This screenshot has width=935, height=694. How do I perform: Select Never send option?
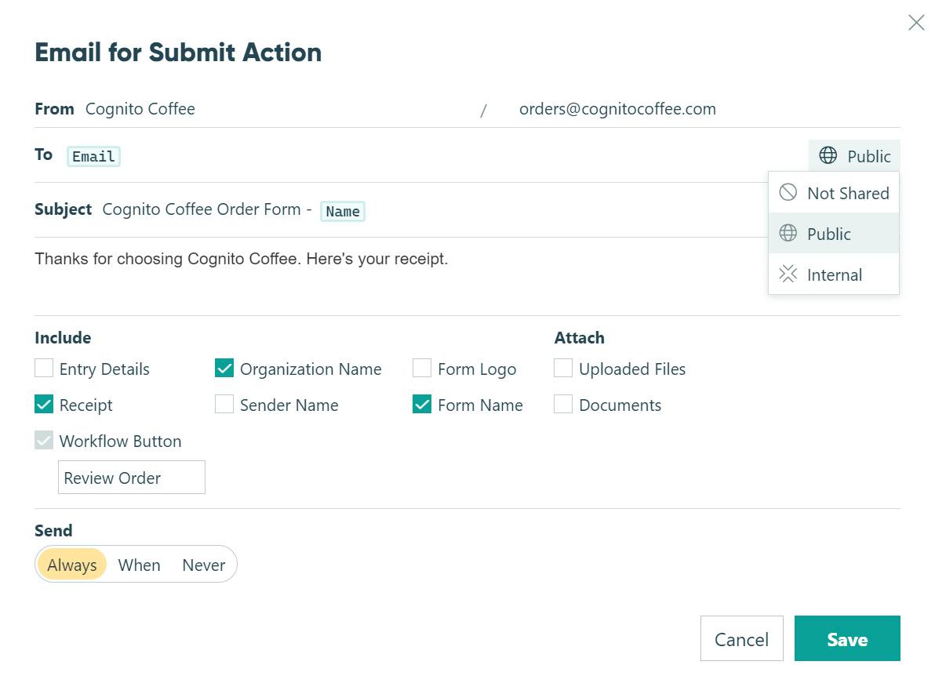pos(203,564)
